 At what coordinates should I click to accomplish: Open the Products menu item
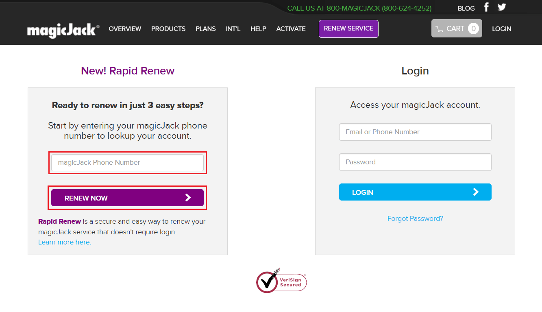point(168,29)
